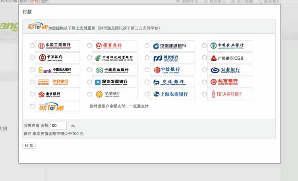Pick the 宁波银行 radio button

click(89, 94)
